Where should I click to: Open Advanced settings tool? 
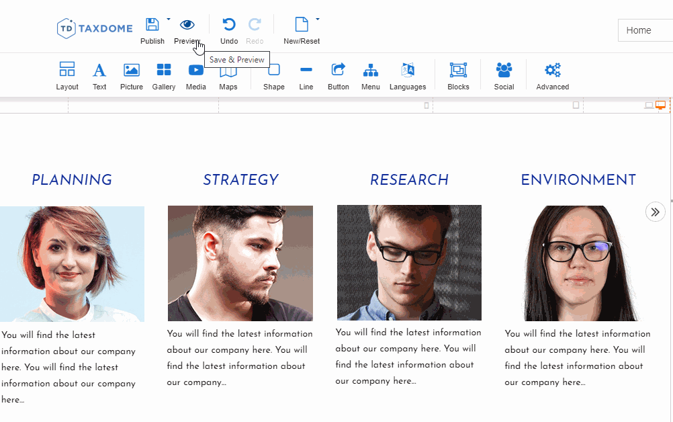coord(553,75)
